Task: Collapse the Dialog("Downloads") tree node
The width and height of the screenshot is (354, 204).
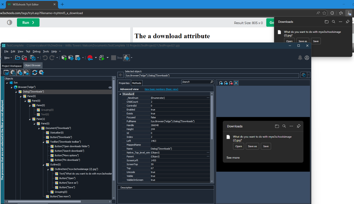Action: pyautogui.click(x=16, y=92)
